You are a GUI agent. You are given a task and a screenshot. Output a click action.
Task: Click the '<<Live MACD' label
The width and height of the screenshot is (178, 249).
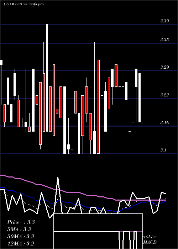150,239
